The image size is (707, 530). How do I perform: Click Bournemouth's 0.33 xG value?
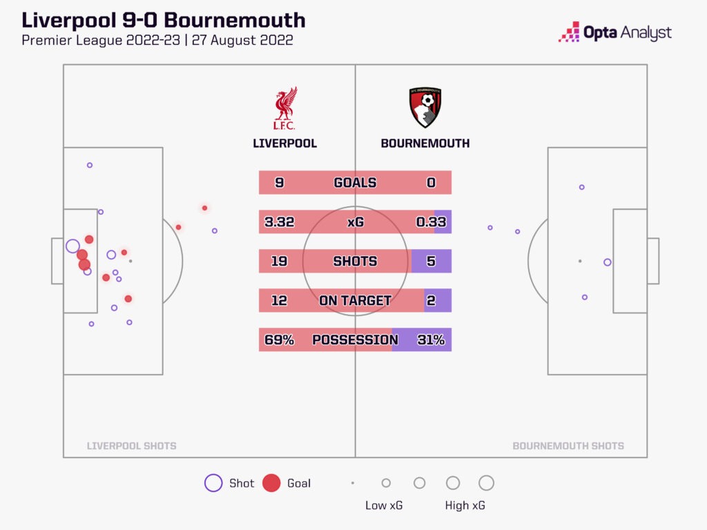(x=432, y=222)
